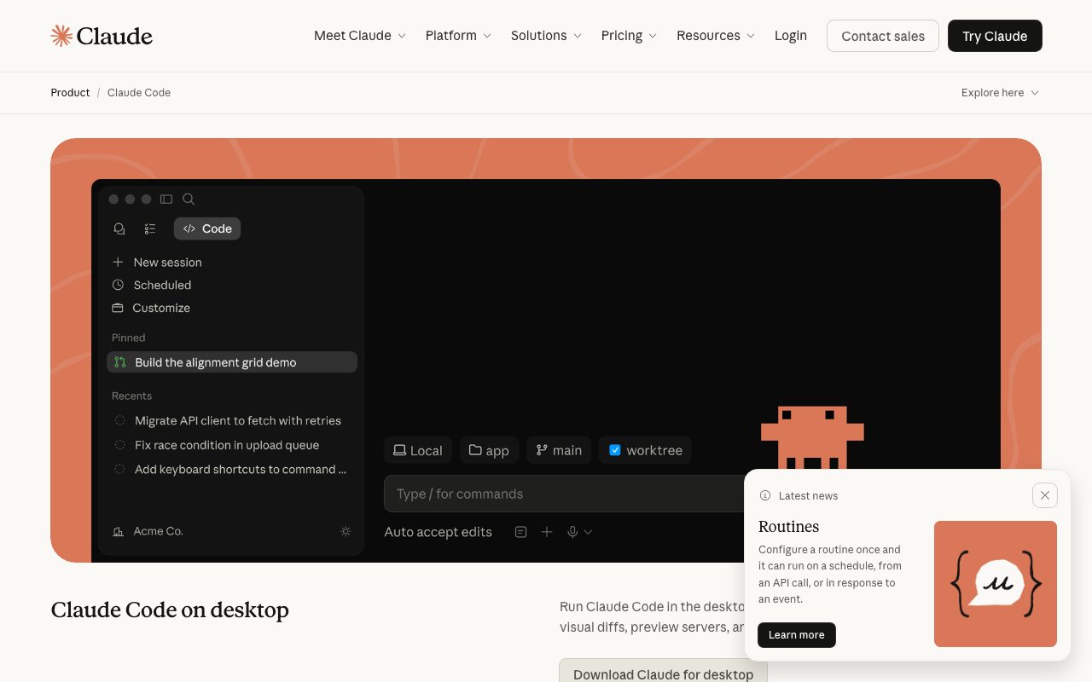Image resolution: width=1092 pixels, height=682 pixels.
Task: Click the Claude logo in the header
Action: pos(102,36)
